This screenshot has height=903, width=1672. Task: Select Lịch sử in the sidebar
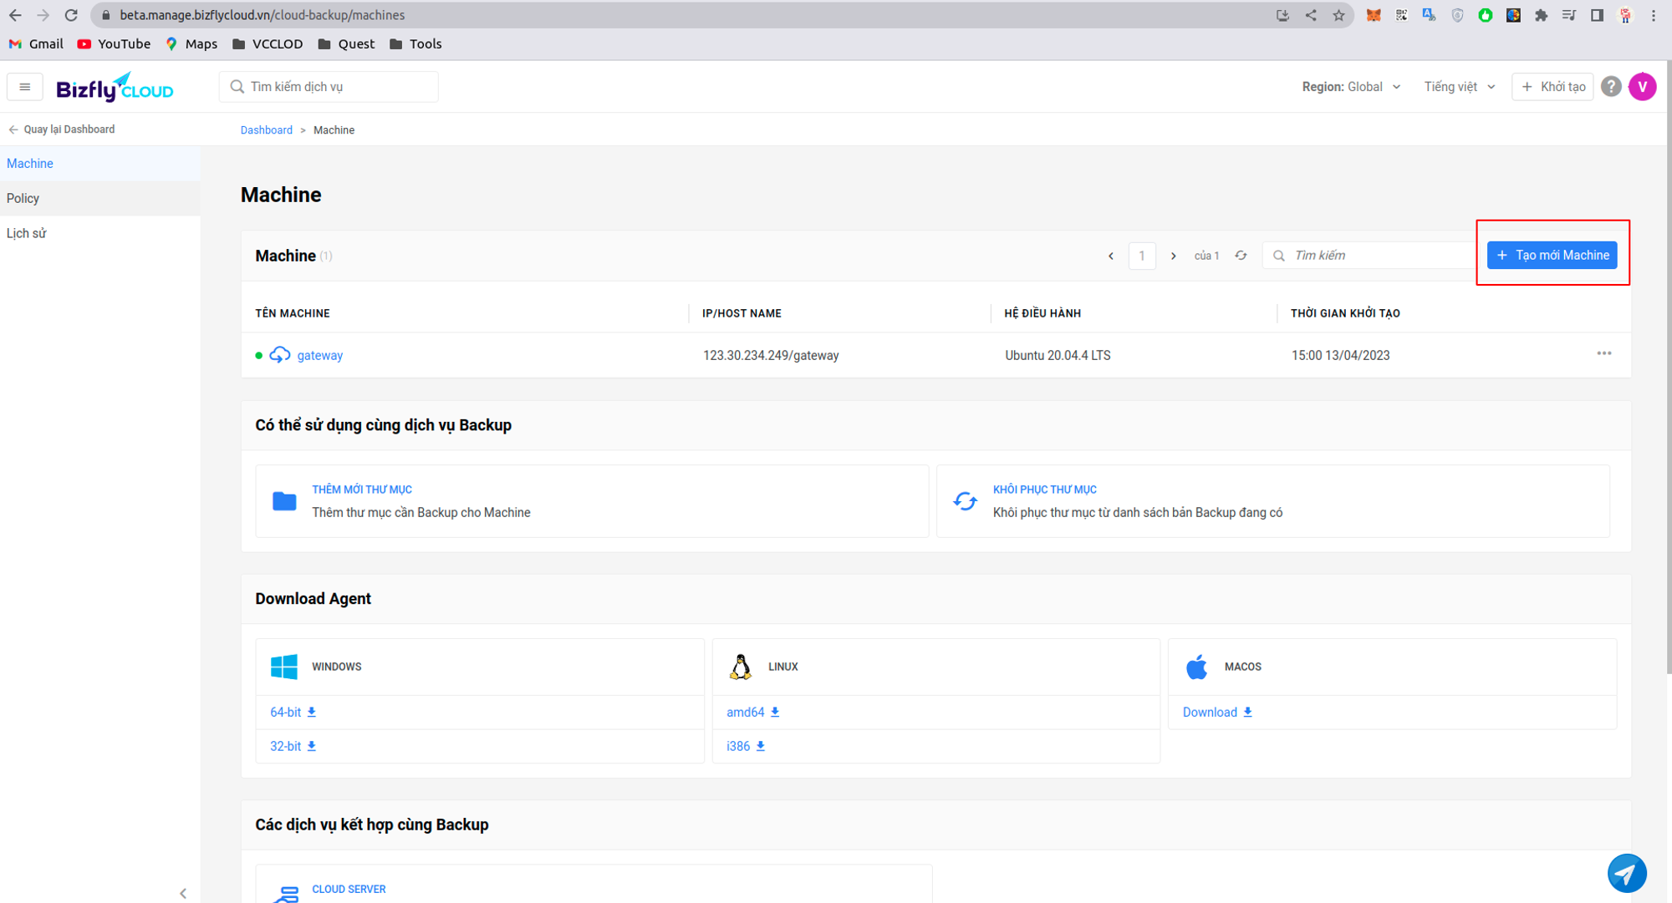(x=26, y=233)
